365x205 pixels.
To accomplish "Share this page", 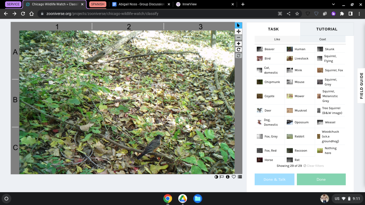I will [x=289, y=14].
